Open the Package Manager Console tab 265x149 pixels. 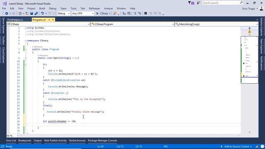[102, 140]
